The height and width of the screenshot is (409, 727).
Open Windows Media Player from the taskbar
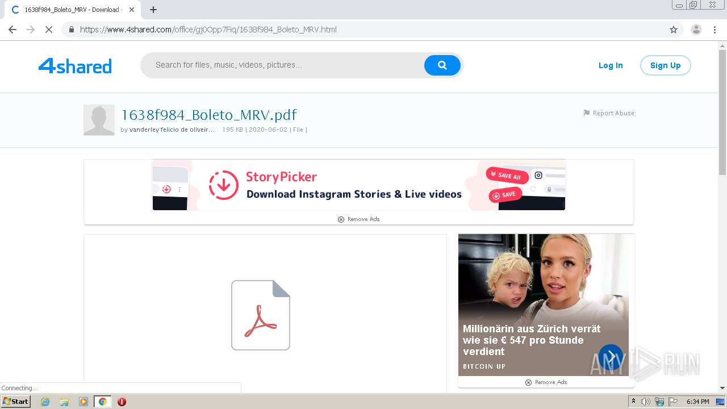[83, 402]
